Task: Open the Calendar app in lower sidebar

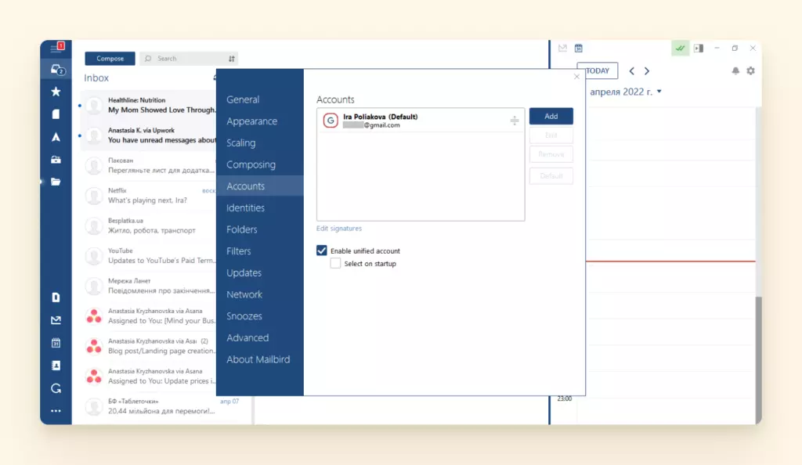Action: (x=56, y=343)
